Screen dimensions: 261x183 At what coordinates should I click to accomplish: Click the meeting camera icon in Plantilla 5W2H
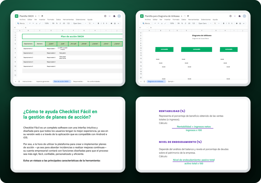coord(114,16)
